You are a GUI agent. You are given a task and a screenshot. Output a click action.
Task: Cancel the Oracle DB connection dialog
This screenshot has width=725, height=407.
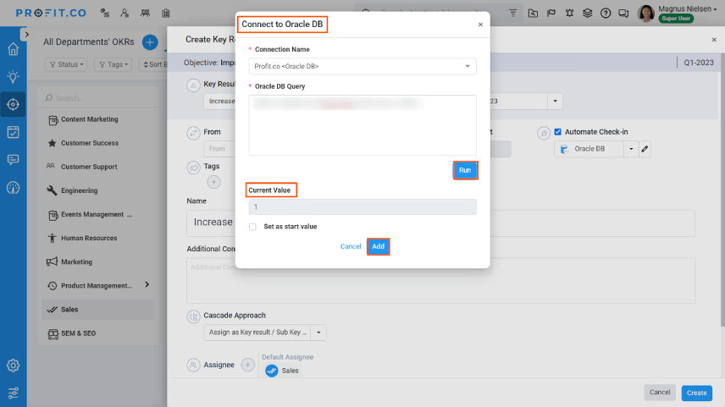(x=351, y=246)
